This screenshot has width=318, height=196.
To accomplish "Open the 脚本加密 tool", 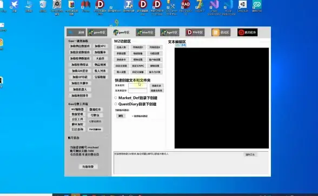I will [77, 124].
